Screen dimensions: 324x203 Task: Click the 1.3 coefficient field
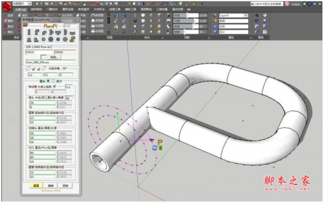pyautogui.click(x=69, y=87)
